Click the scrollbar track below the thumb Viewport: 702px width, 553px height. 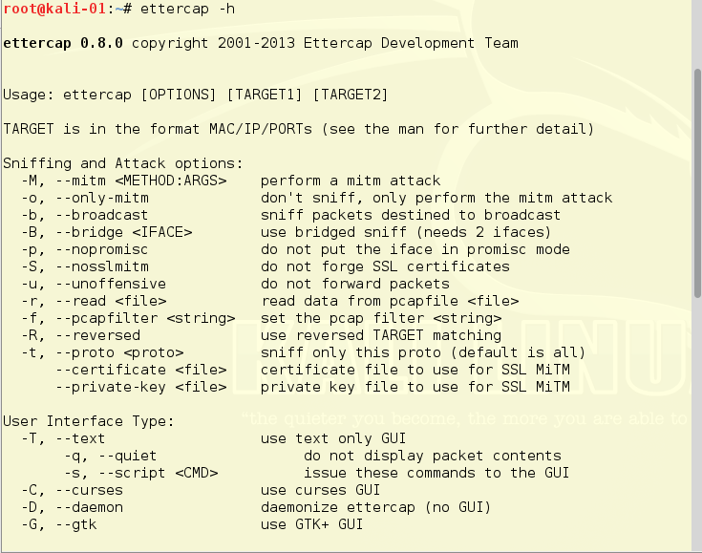(696, 430)
